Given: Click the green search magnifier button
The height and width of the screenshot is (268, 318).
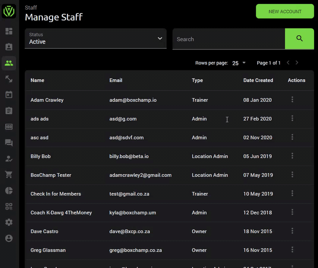Looking at the screenshot, I should (299, 39).
